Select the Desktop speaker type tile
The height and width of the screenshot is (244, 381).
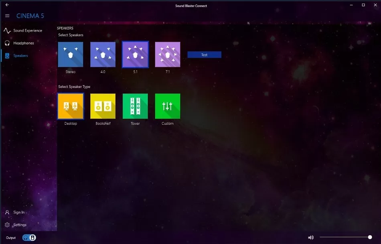(x=71, y=106)
